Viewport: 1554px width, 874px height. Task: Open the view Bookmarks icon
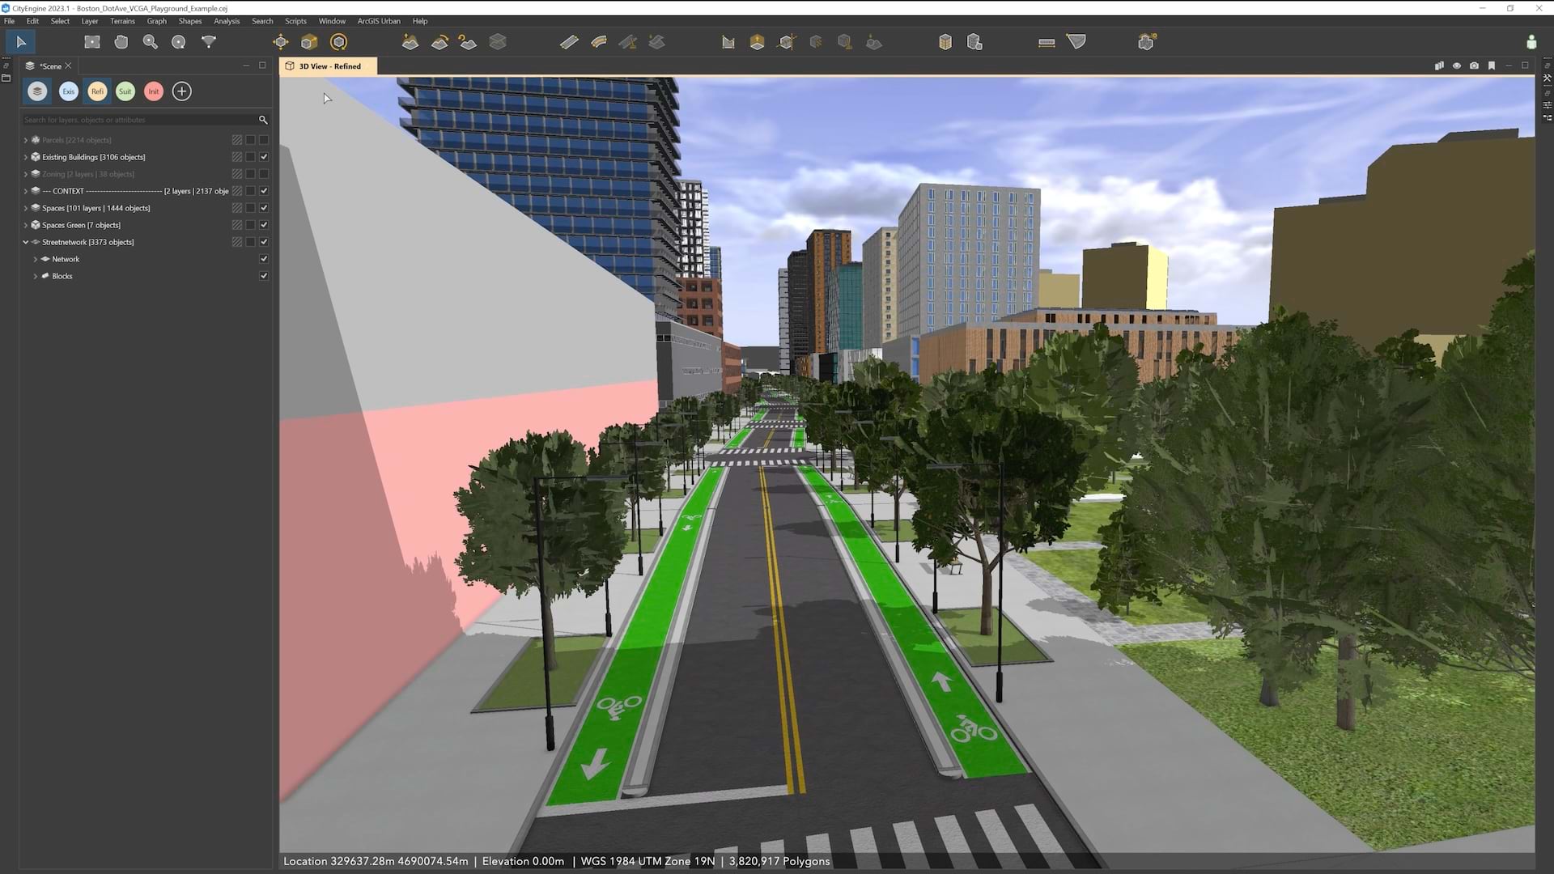1491,66
